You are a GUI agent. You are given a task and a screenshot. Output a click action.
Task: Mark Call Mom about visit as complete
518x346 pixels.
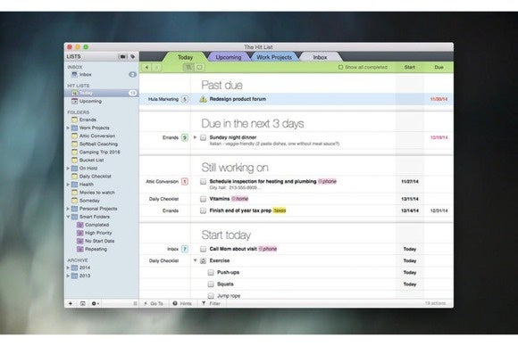[x=203, y=249]
